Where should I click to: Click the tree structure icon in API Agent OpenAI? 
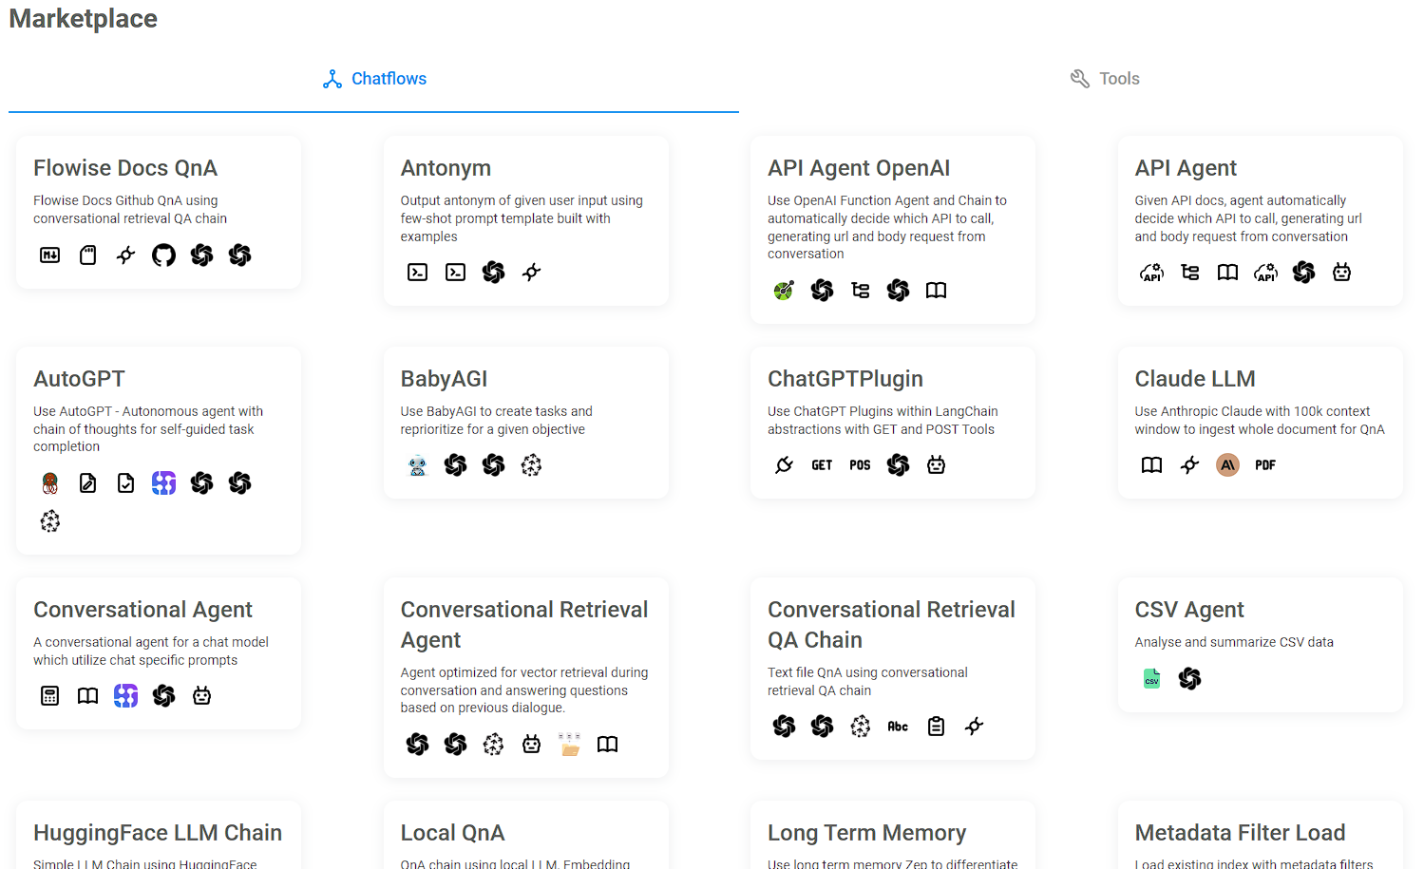(861, 291)
